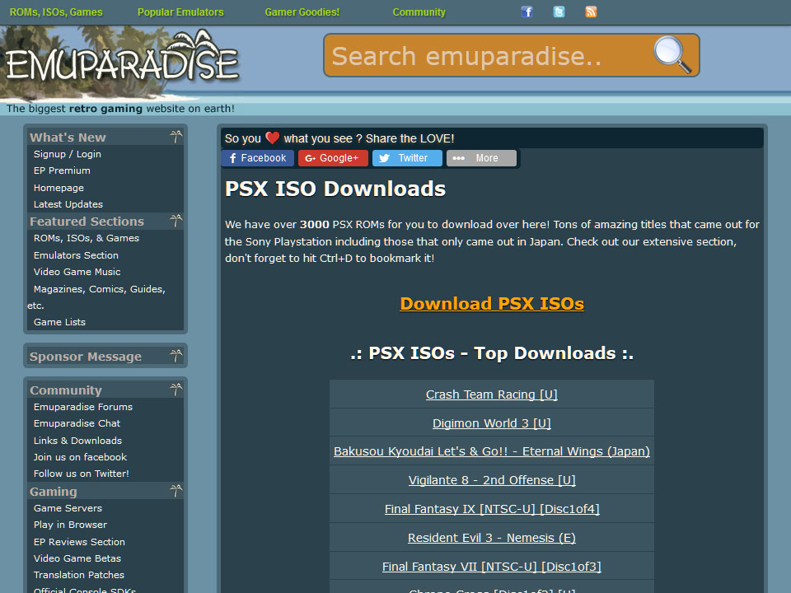
Task: Open Bakusou Kyoudai Let's & Go!! link
Action: (x=492, y=451)
